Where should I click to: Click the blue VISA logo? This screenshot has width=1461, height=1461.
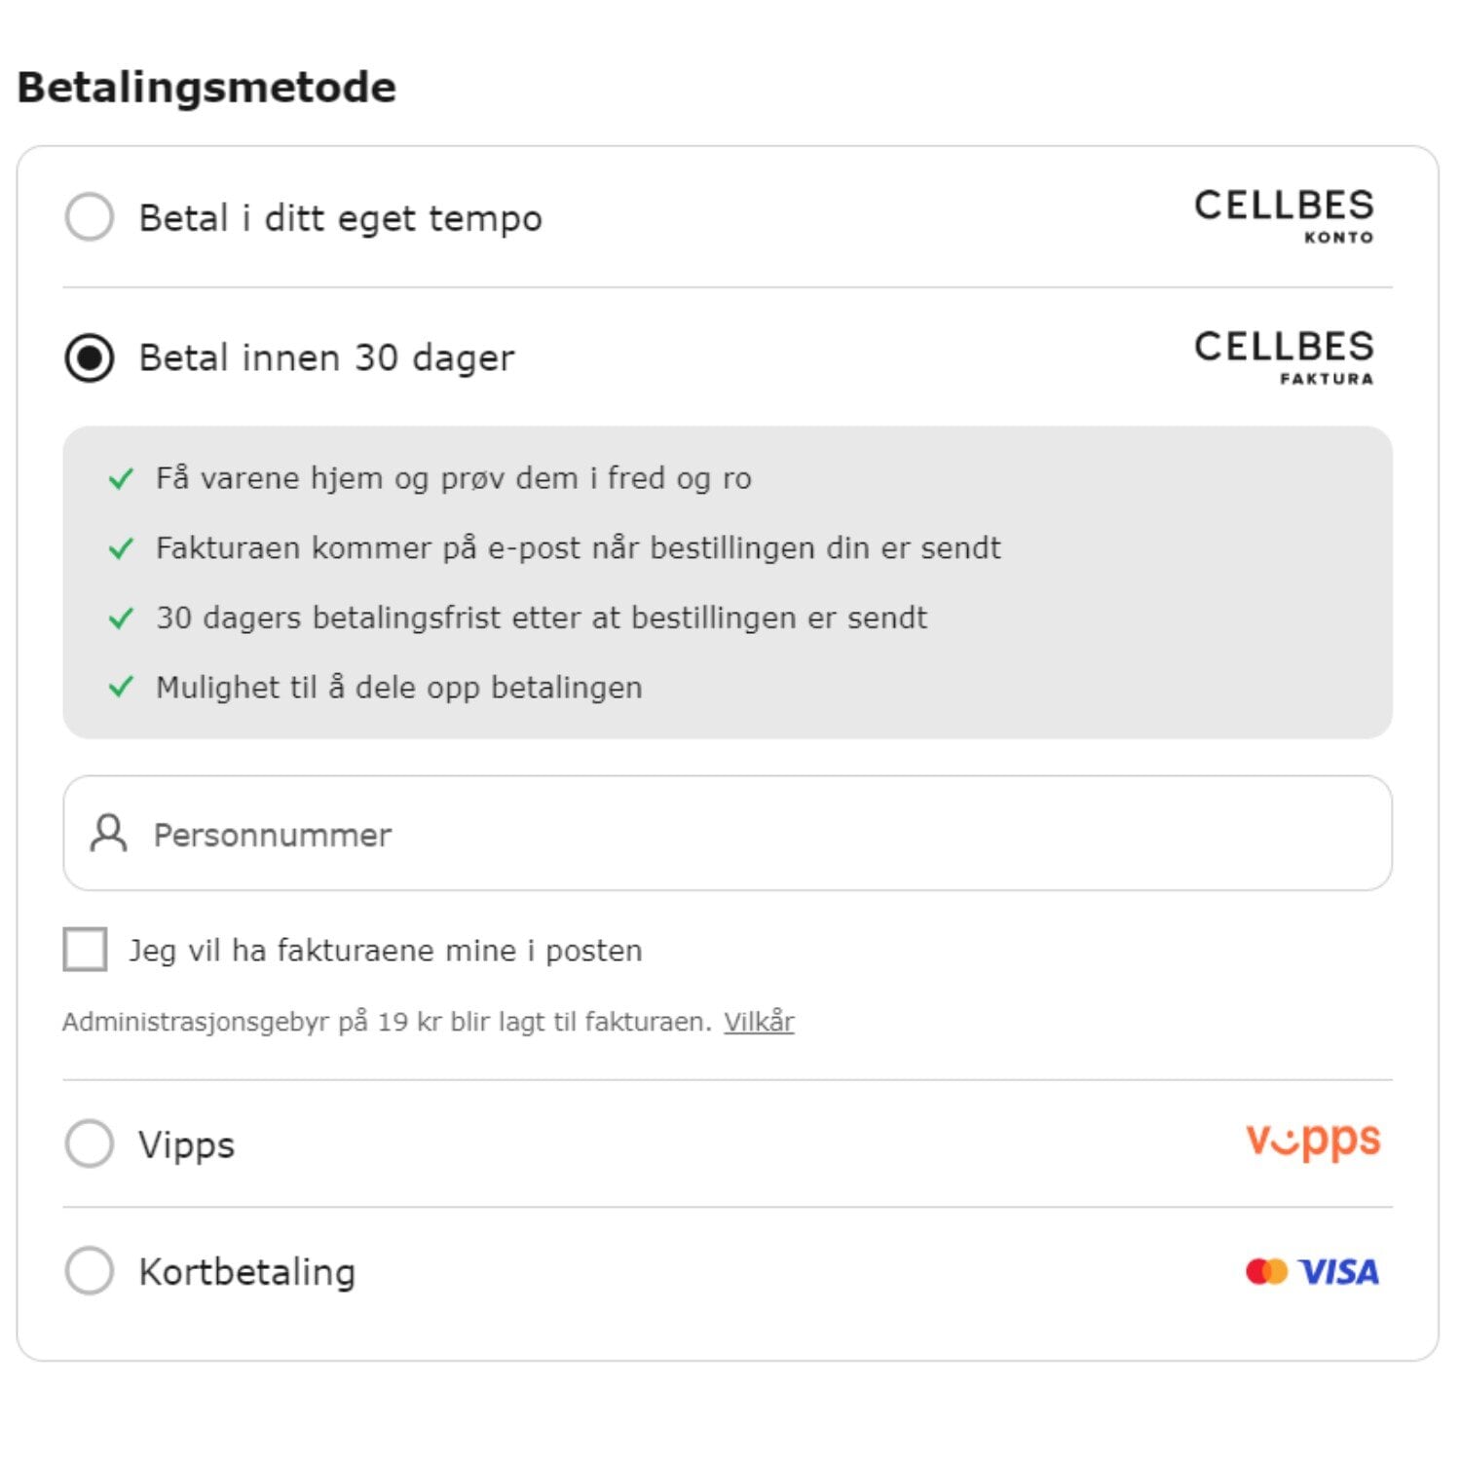[x=1338, y=1271]
